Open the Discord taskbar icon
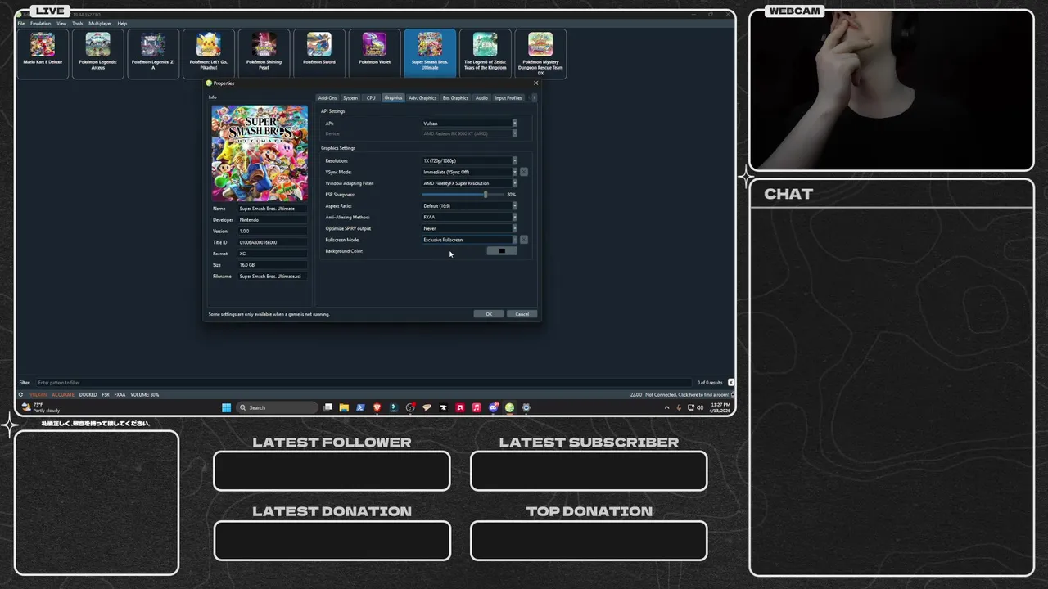The width and height of the screenshot is (1048, 589). pos(493,407)
